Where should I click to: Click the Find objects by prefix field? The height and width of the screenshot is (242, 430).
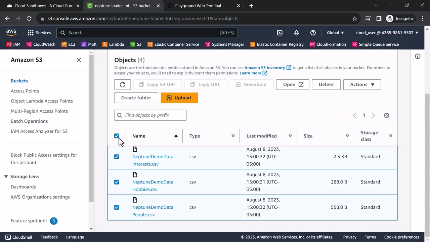[150, 115]
